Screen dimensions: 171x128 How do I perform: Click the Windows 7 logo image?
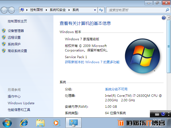pos(142,56)
